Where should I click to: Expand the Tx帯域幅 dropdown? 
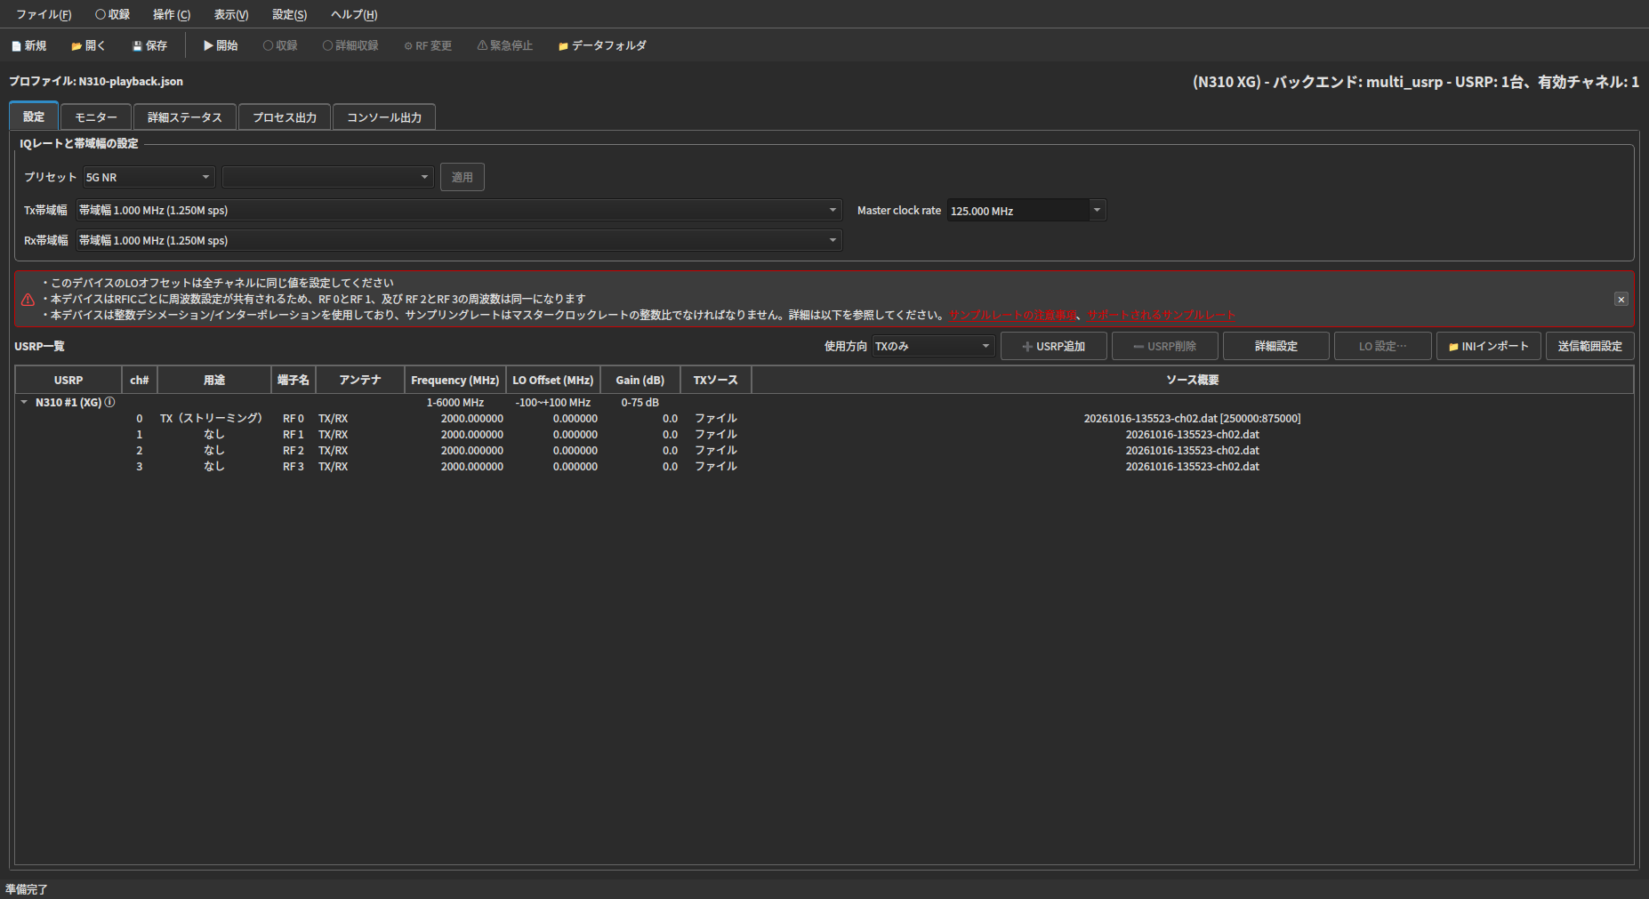point(458,210)
